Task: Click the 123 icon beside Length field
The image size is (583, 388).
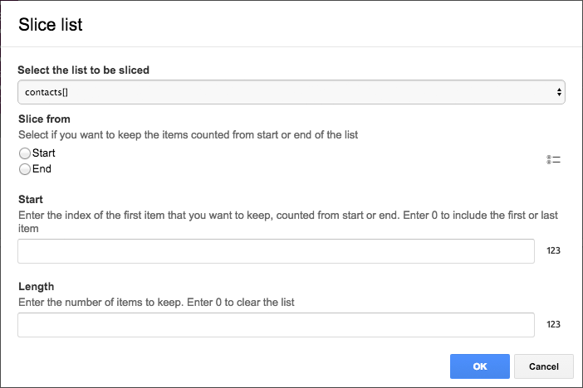Action: (x=553, y=325)
